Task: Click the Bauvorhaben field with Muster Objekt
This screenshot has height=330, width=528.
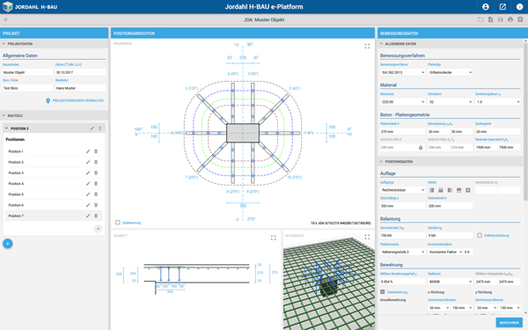Action: pos(27,72)
